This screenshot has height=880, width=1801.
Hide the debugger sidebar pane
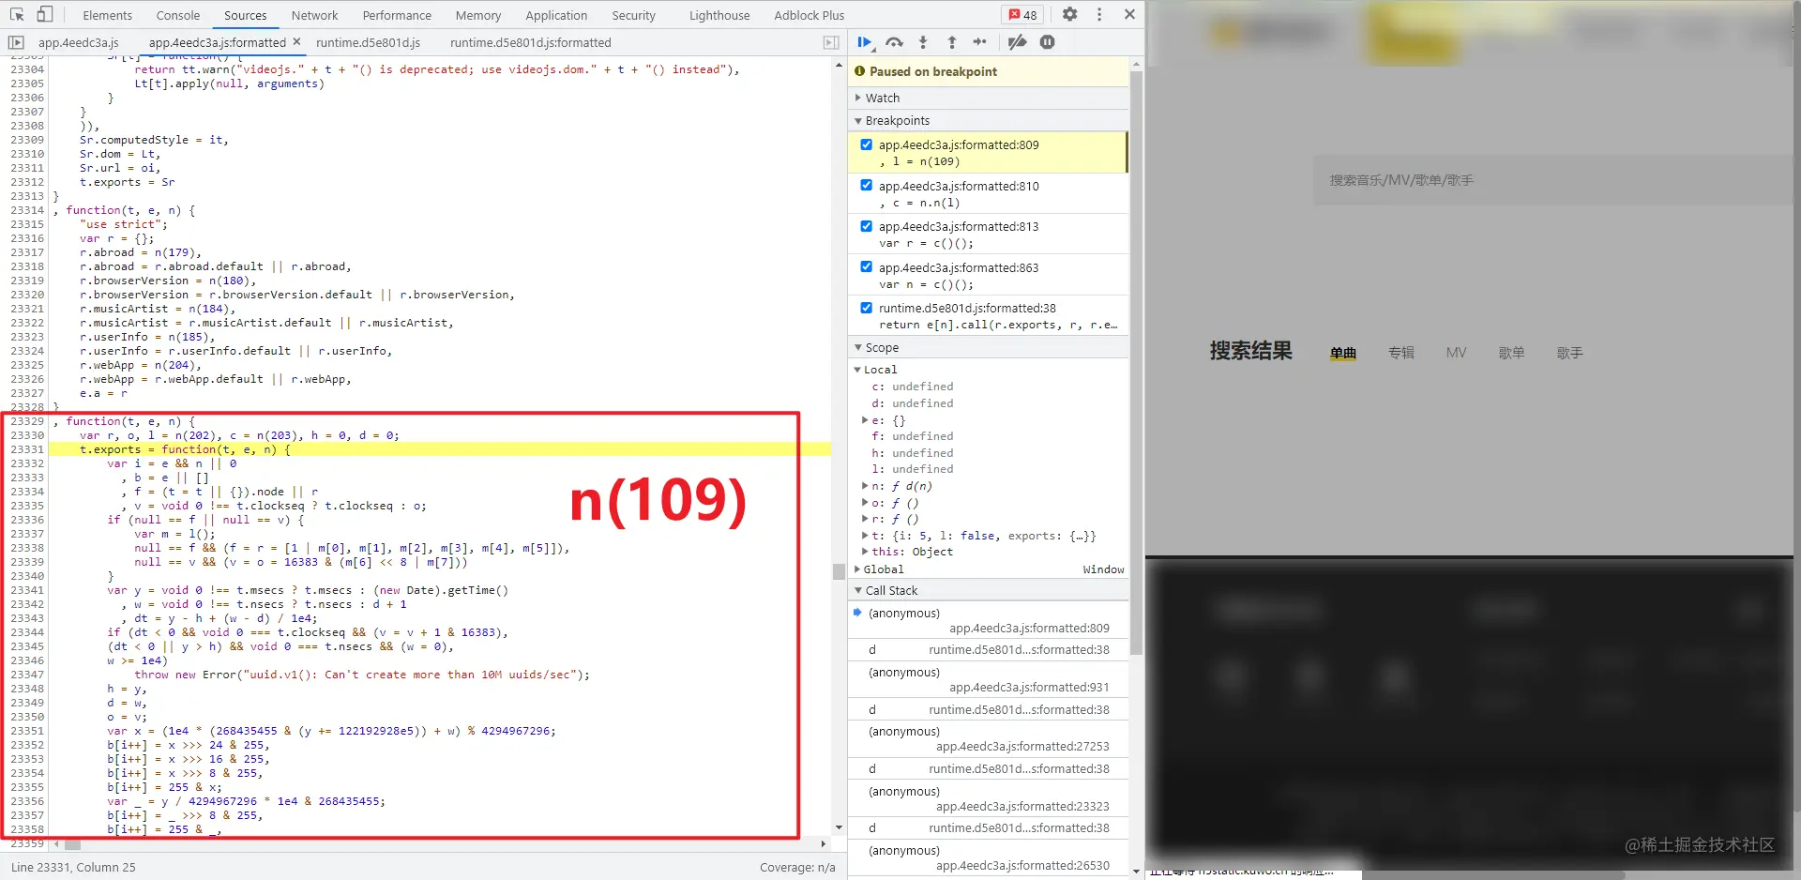click(x=830, y=42)
